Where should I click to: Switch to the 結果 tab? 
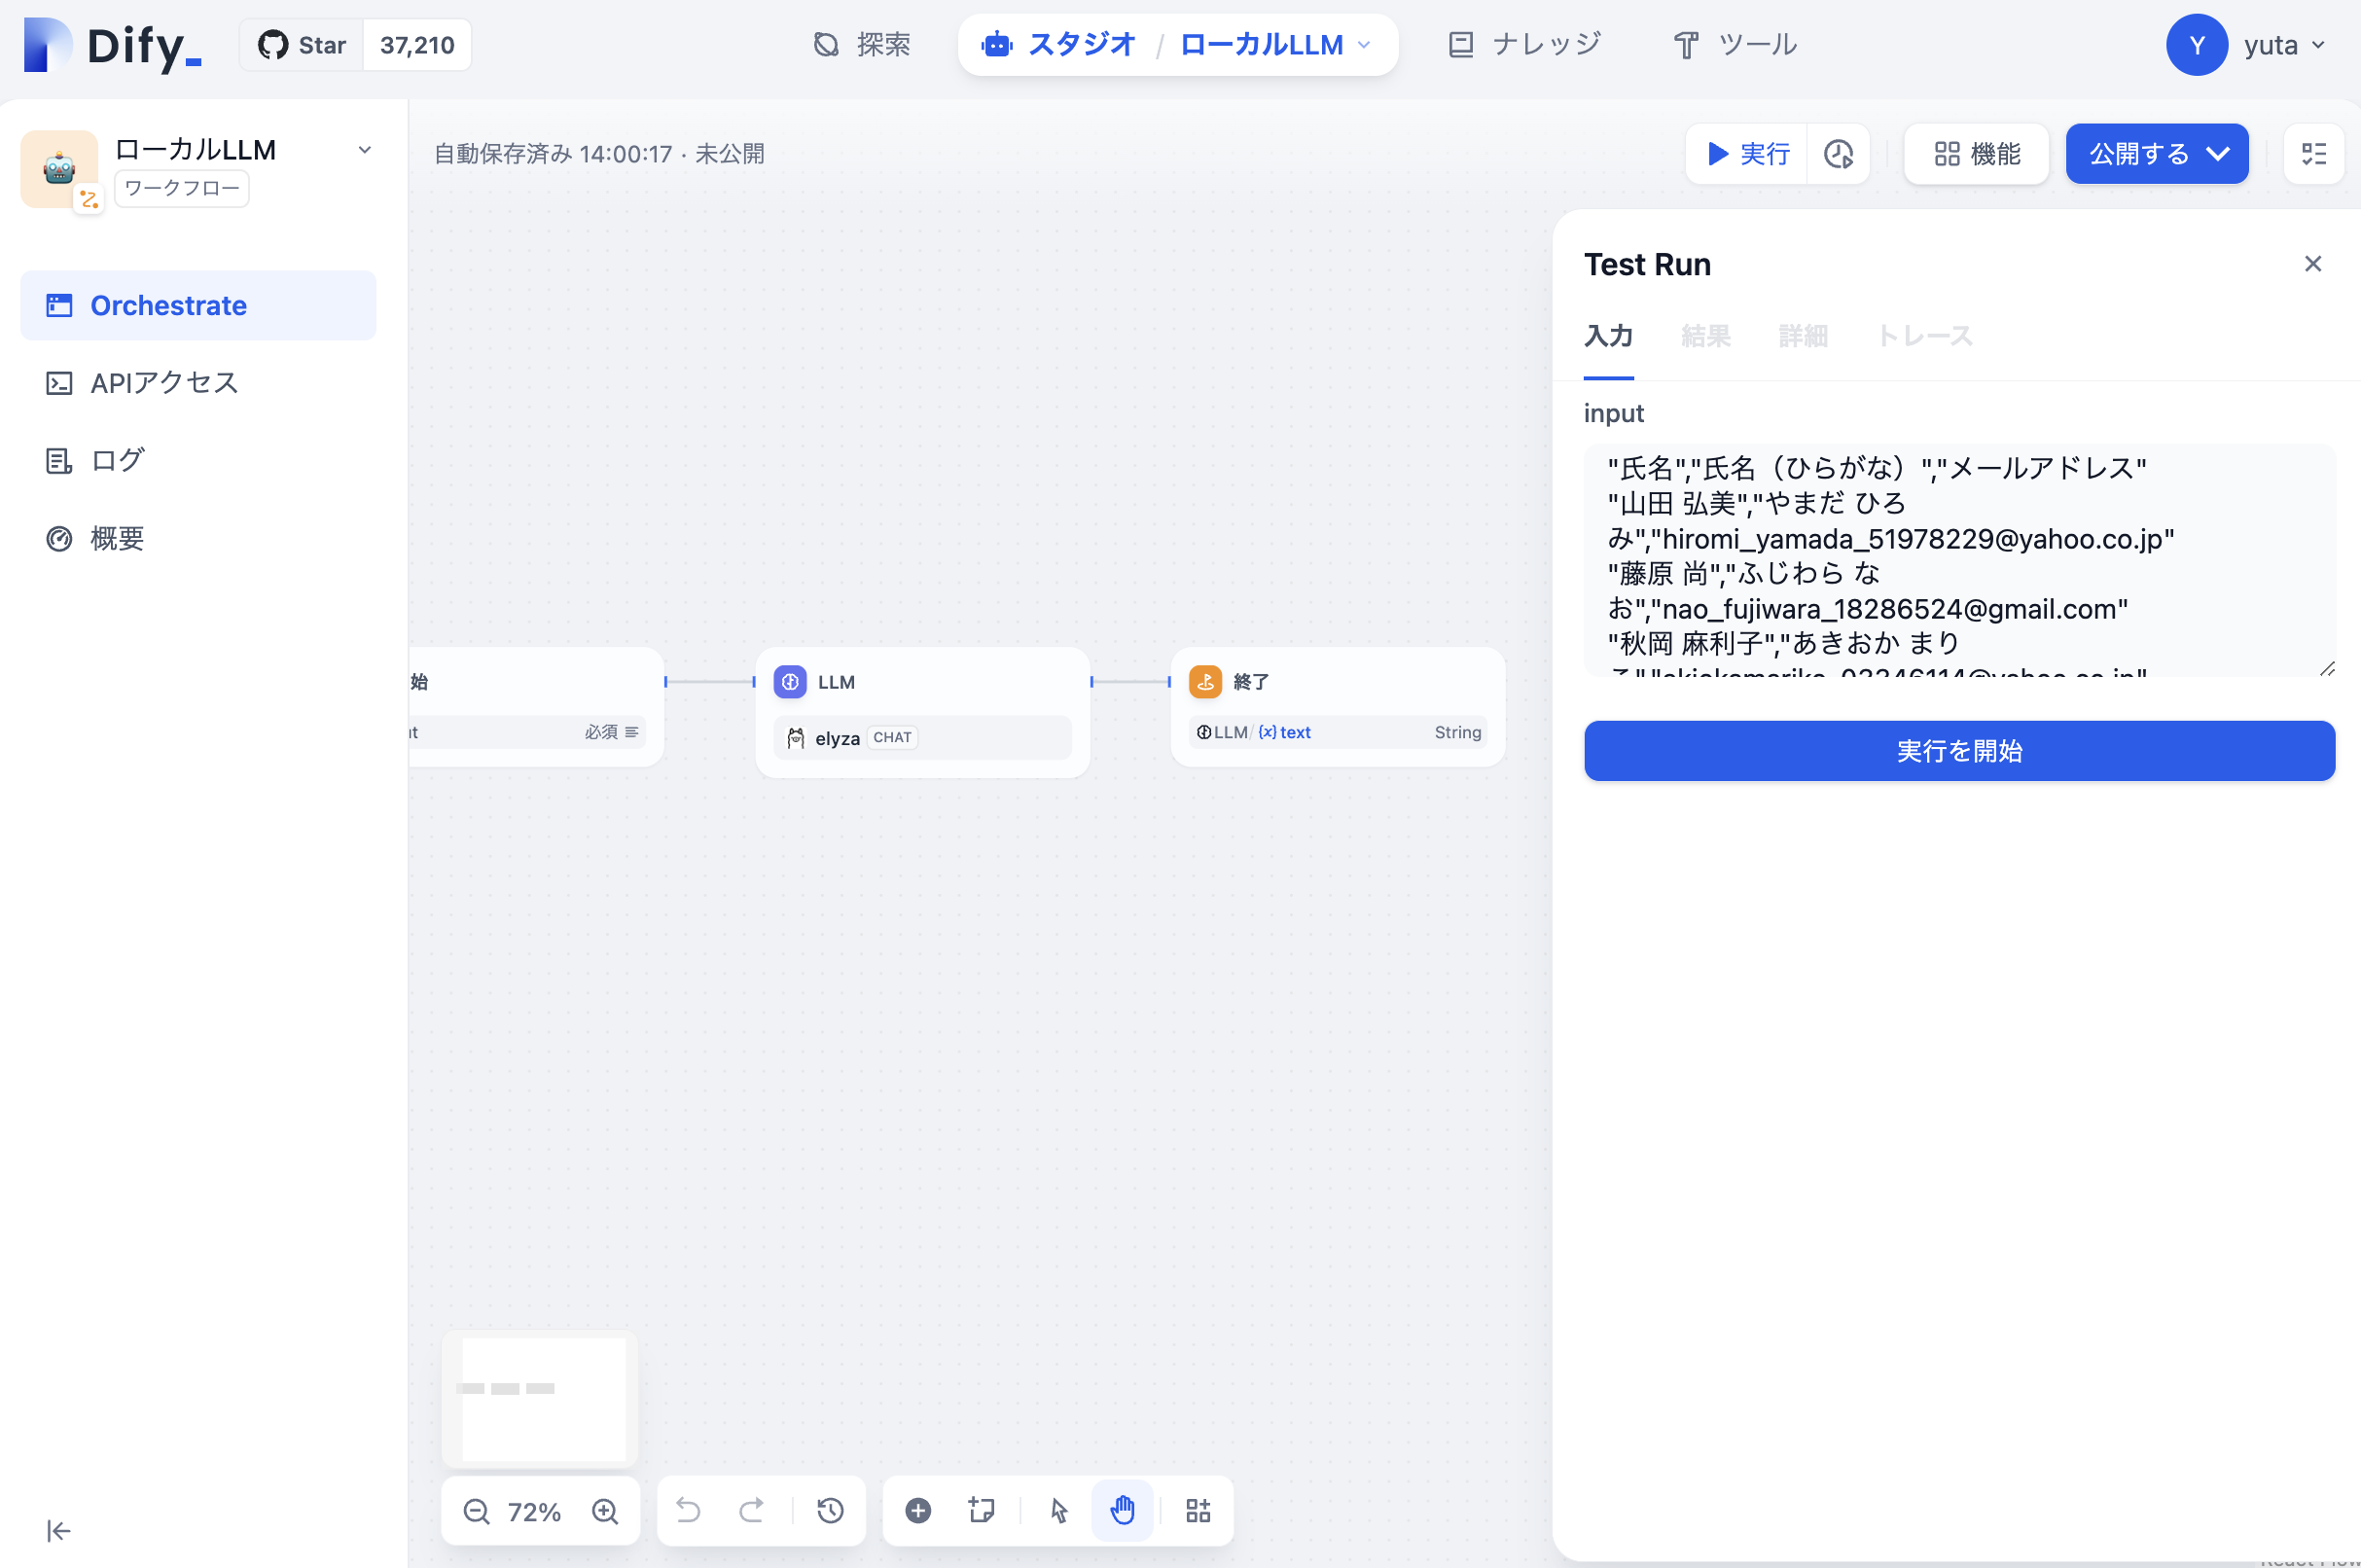1705,336
